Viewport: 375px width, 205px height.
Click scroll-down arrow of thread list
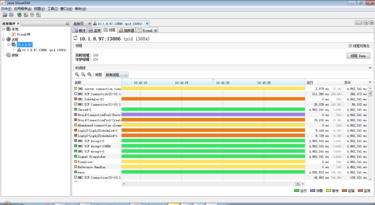coord(370,179)
